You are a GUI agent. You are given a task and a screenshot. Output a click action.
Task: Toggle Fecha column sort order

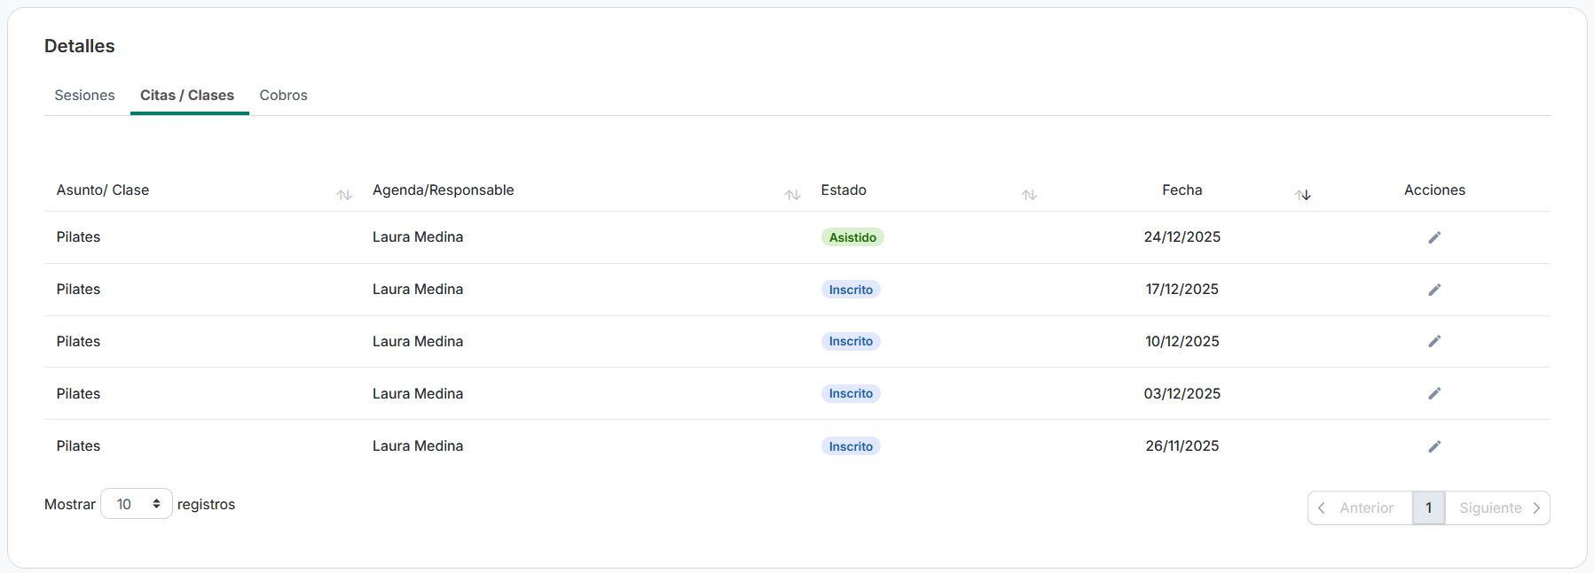click(1302, 195)
